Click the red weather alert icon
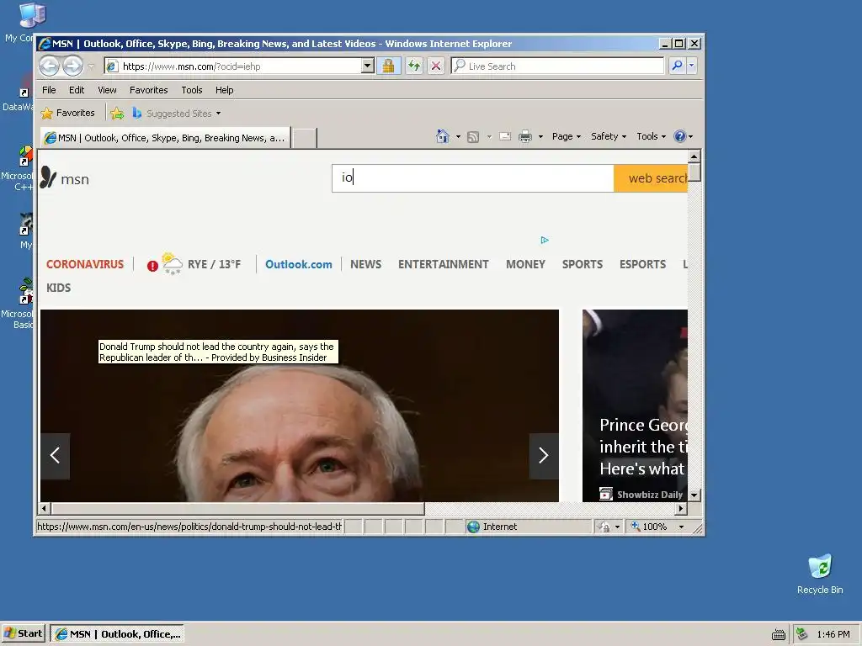 coord(152,266)
